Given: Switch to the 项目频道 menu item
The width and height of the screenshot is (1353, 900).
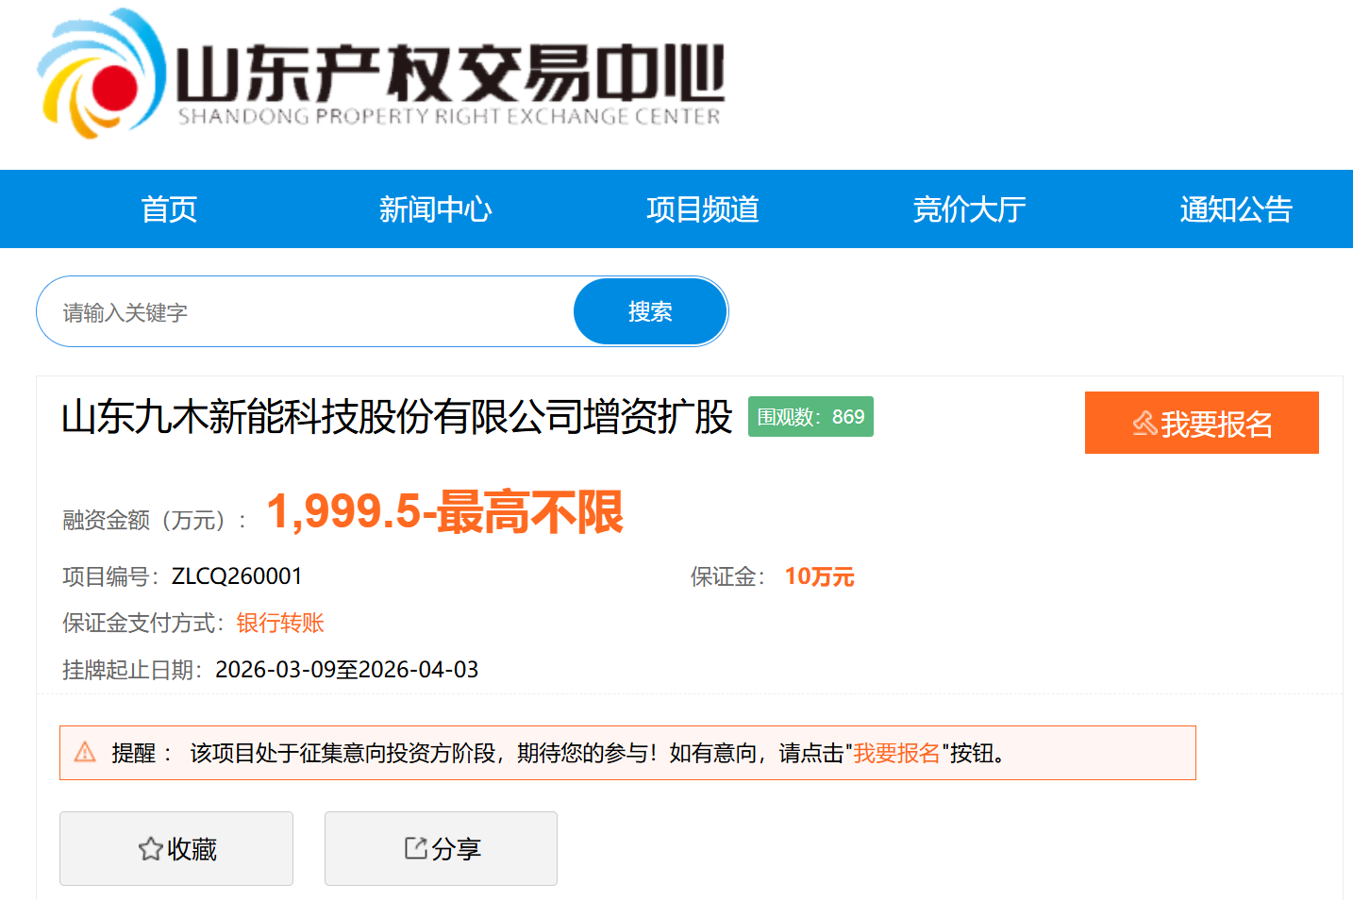Looking at the screenshot, I should [702, 209].
